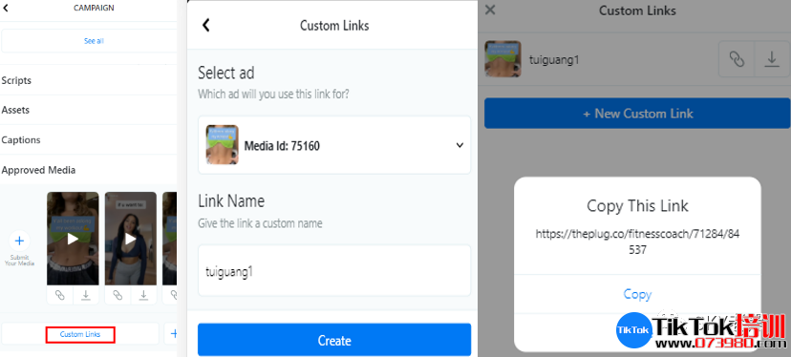Copy link icon for tuiguang1 row

coord(737,59)
